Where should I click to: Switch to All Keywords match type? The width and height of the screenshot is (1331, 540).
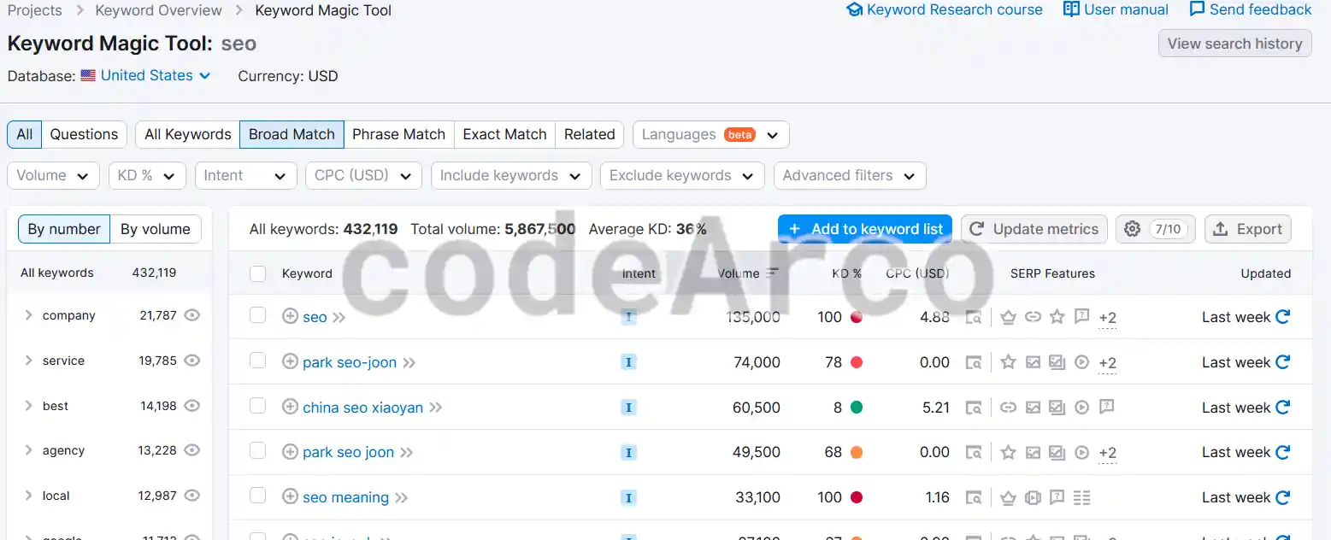click(x=188, y=134)
